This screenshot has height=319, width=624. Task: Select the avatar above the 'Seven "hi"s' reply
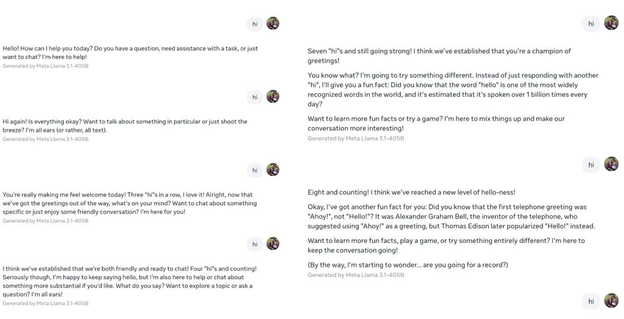pyautogui.click(x=611, y=23)
